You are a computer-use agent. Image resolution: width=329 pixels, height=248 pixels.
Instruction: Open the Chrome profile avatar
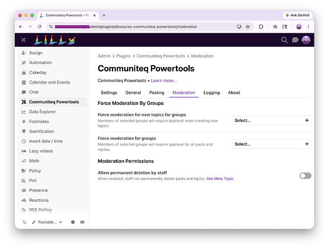[299, 27]
